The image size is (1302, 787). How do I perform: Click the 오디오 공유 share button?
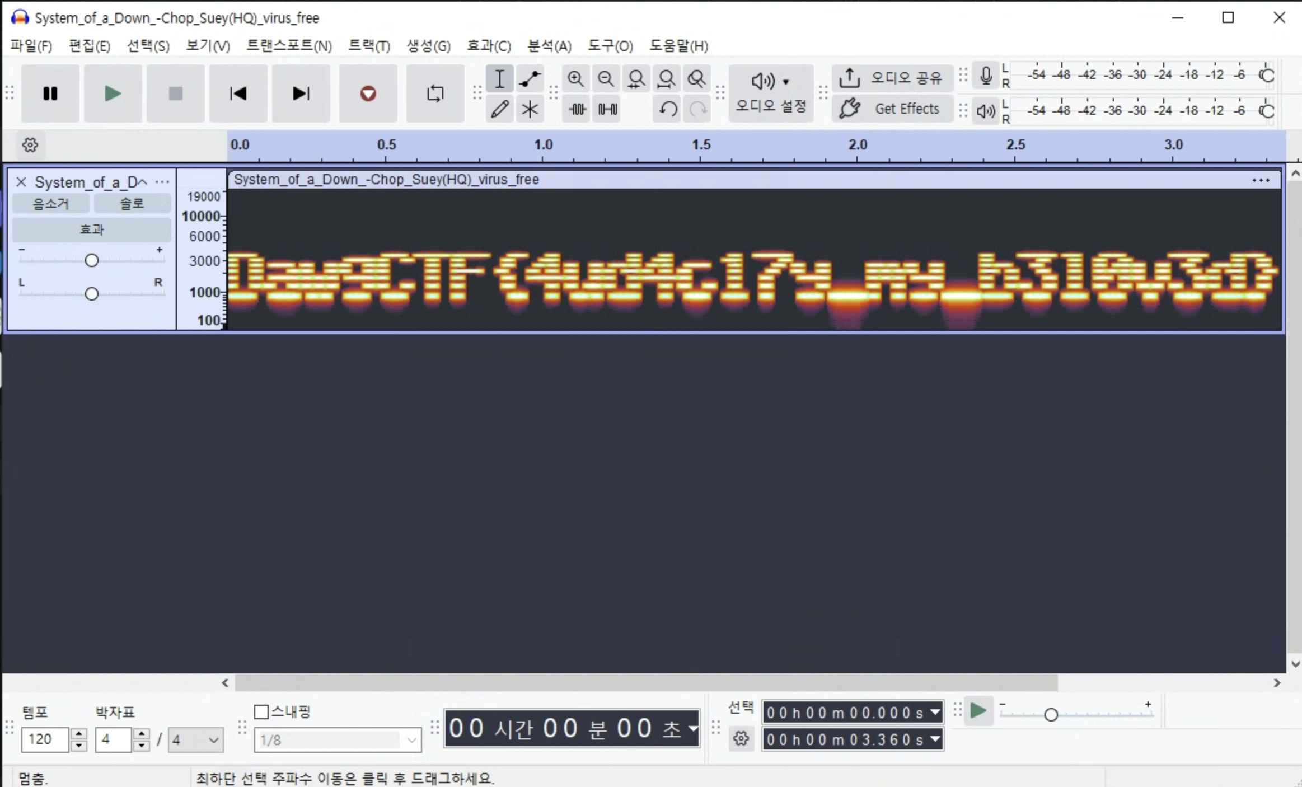pyautogui.click(x=892, y=78)
